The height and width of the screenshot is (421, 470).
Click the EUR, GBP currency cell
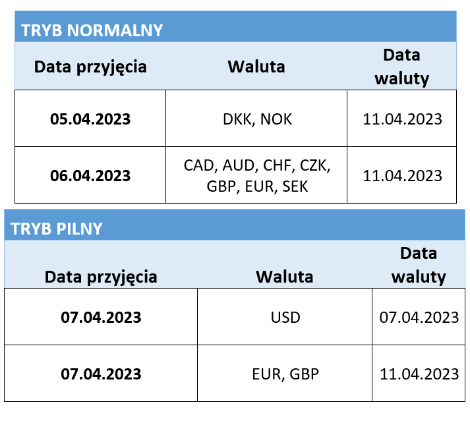(x=285, y=374)
